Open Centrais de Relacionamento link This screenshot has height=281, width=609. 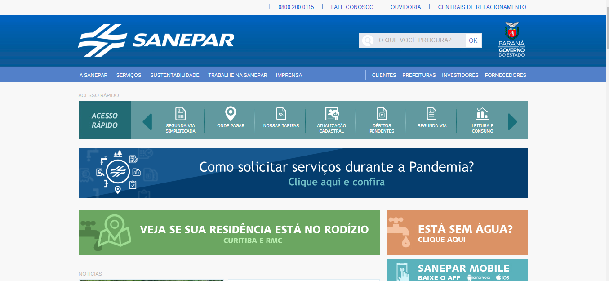(x=482, y=7)
